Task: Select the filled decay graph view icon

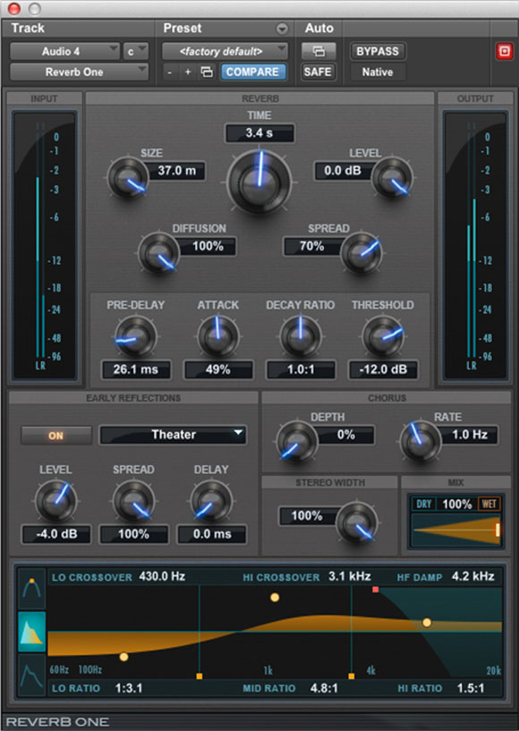Action: [x=31, y=631]
